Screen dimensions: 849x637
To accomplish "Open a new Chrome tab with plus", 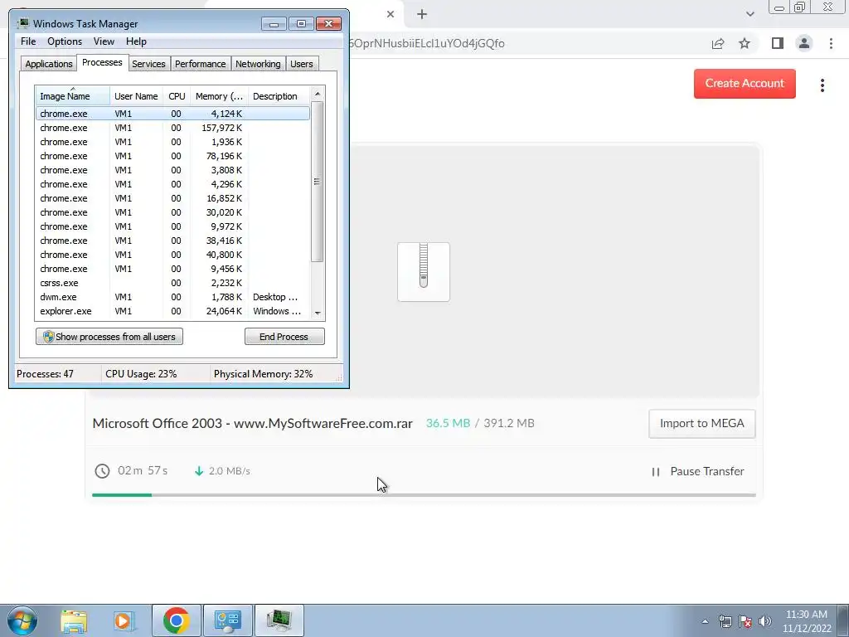I will point(422,14).
